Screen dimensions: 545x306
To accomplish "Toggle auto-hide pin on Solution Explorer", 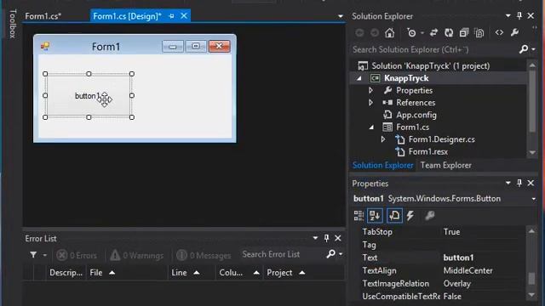I will coord(519,15).
